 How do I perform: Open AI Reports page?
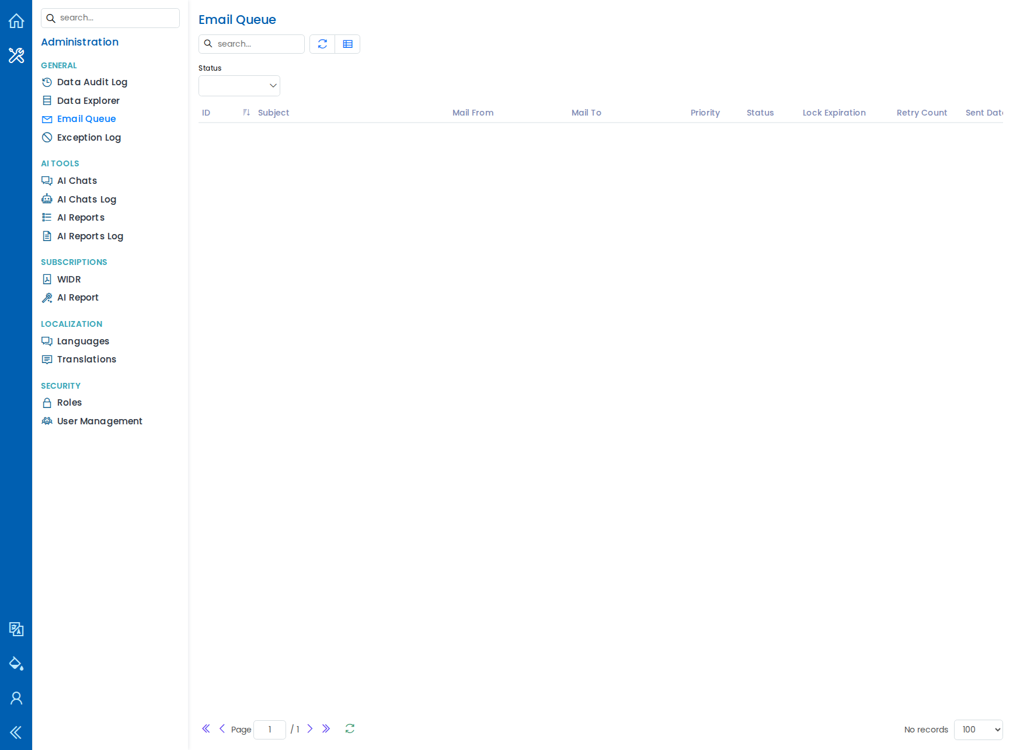(x=81, y=217)
